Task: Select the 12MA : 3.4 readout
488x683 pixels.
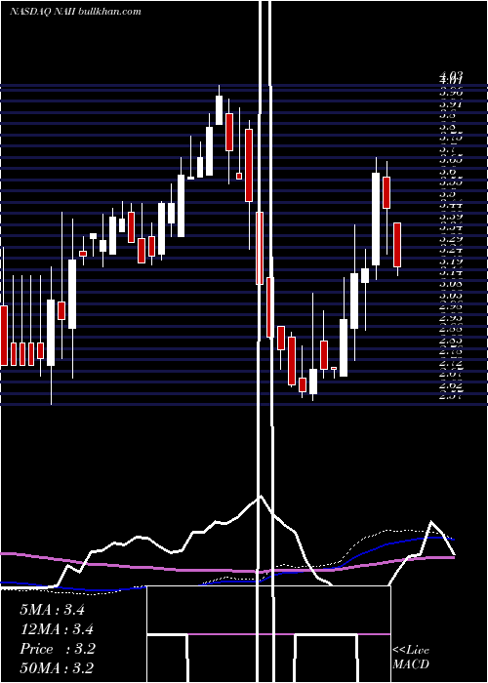Action: (x=57, y=629)
